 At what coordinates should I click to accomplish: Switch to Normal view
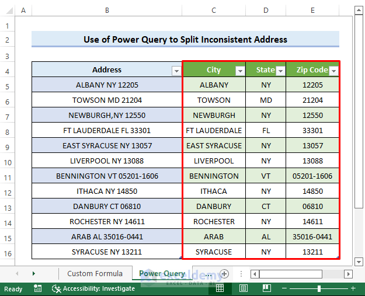click(x=220, y=288)
